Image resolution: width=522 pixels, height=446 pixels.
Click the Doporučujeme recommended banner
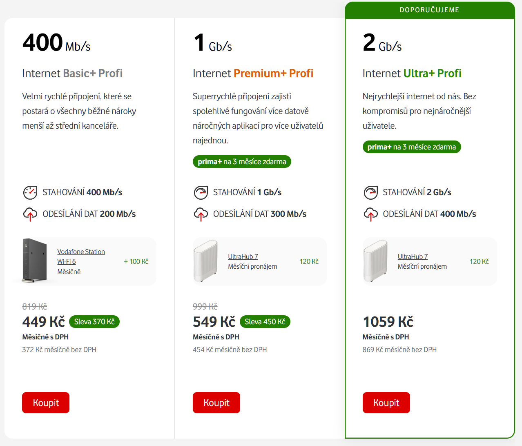click(x=429, y=10)
